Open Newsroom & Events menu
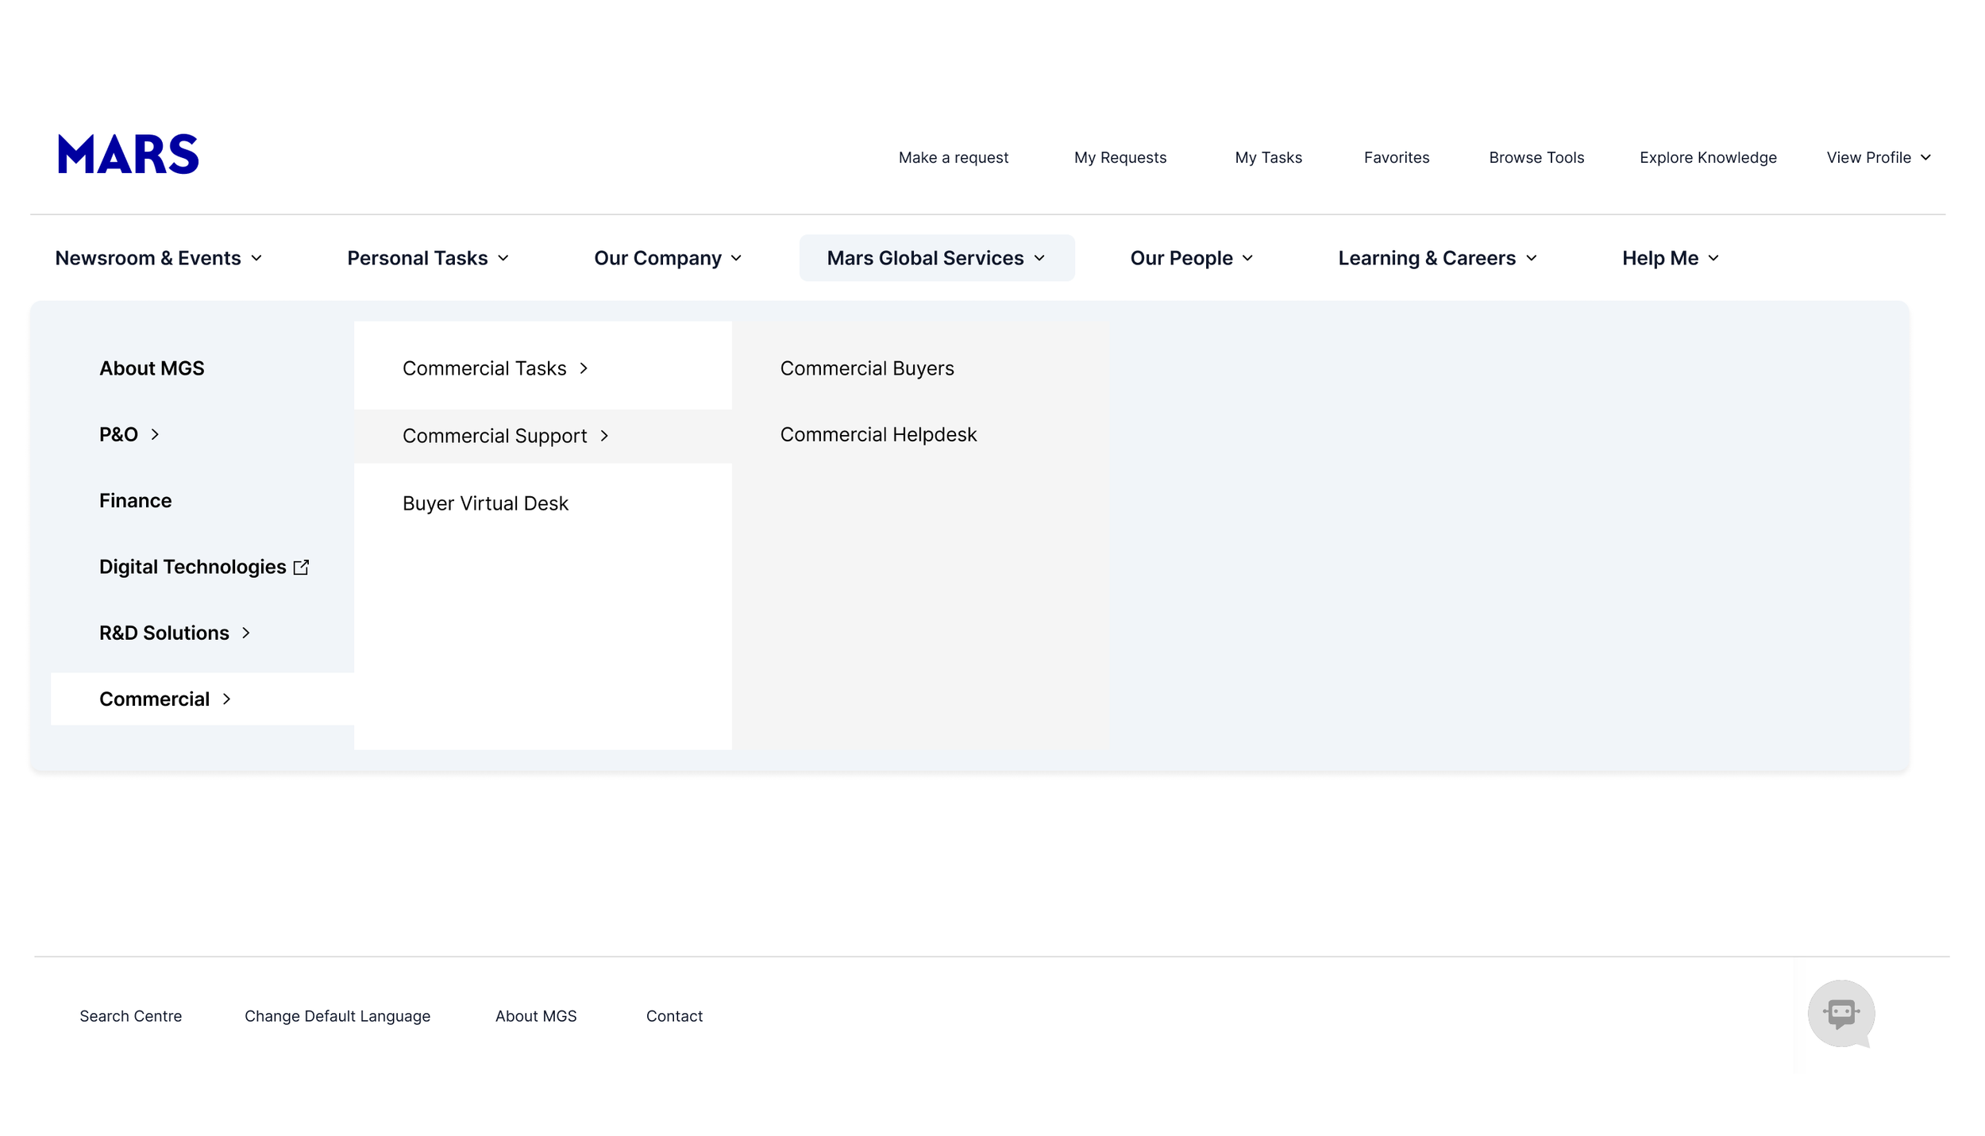This screenshot has height=1136, width=1985. (158, 258)
